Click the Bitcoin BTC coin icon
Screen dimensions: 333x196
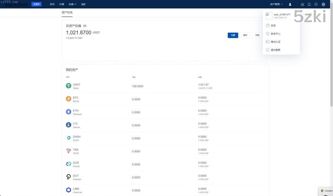(x=69, y=99)
